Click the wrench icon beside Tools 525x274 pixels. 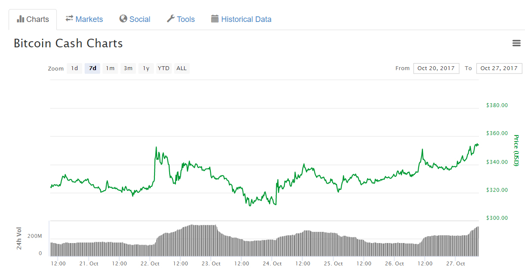click(170, 19)
